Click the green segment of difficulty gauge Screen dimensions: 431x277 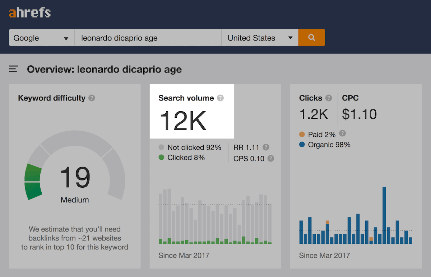[33, 181]
